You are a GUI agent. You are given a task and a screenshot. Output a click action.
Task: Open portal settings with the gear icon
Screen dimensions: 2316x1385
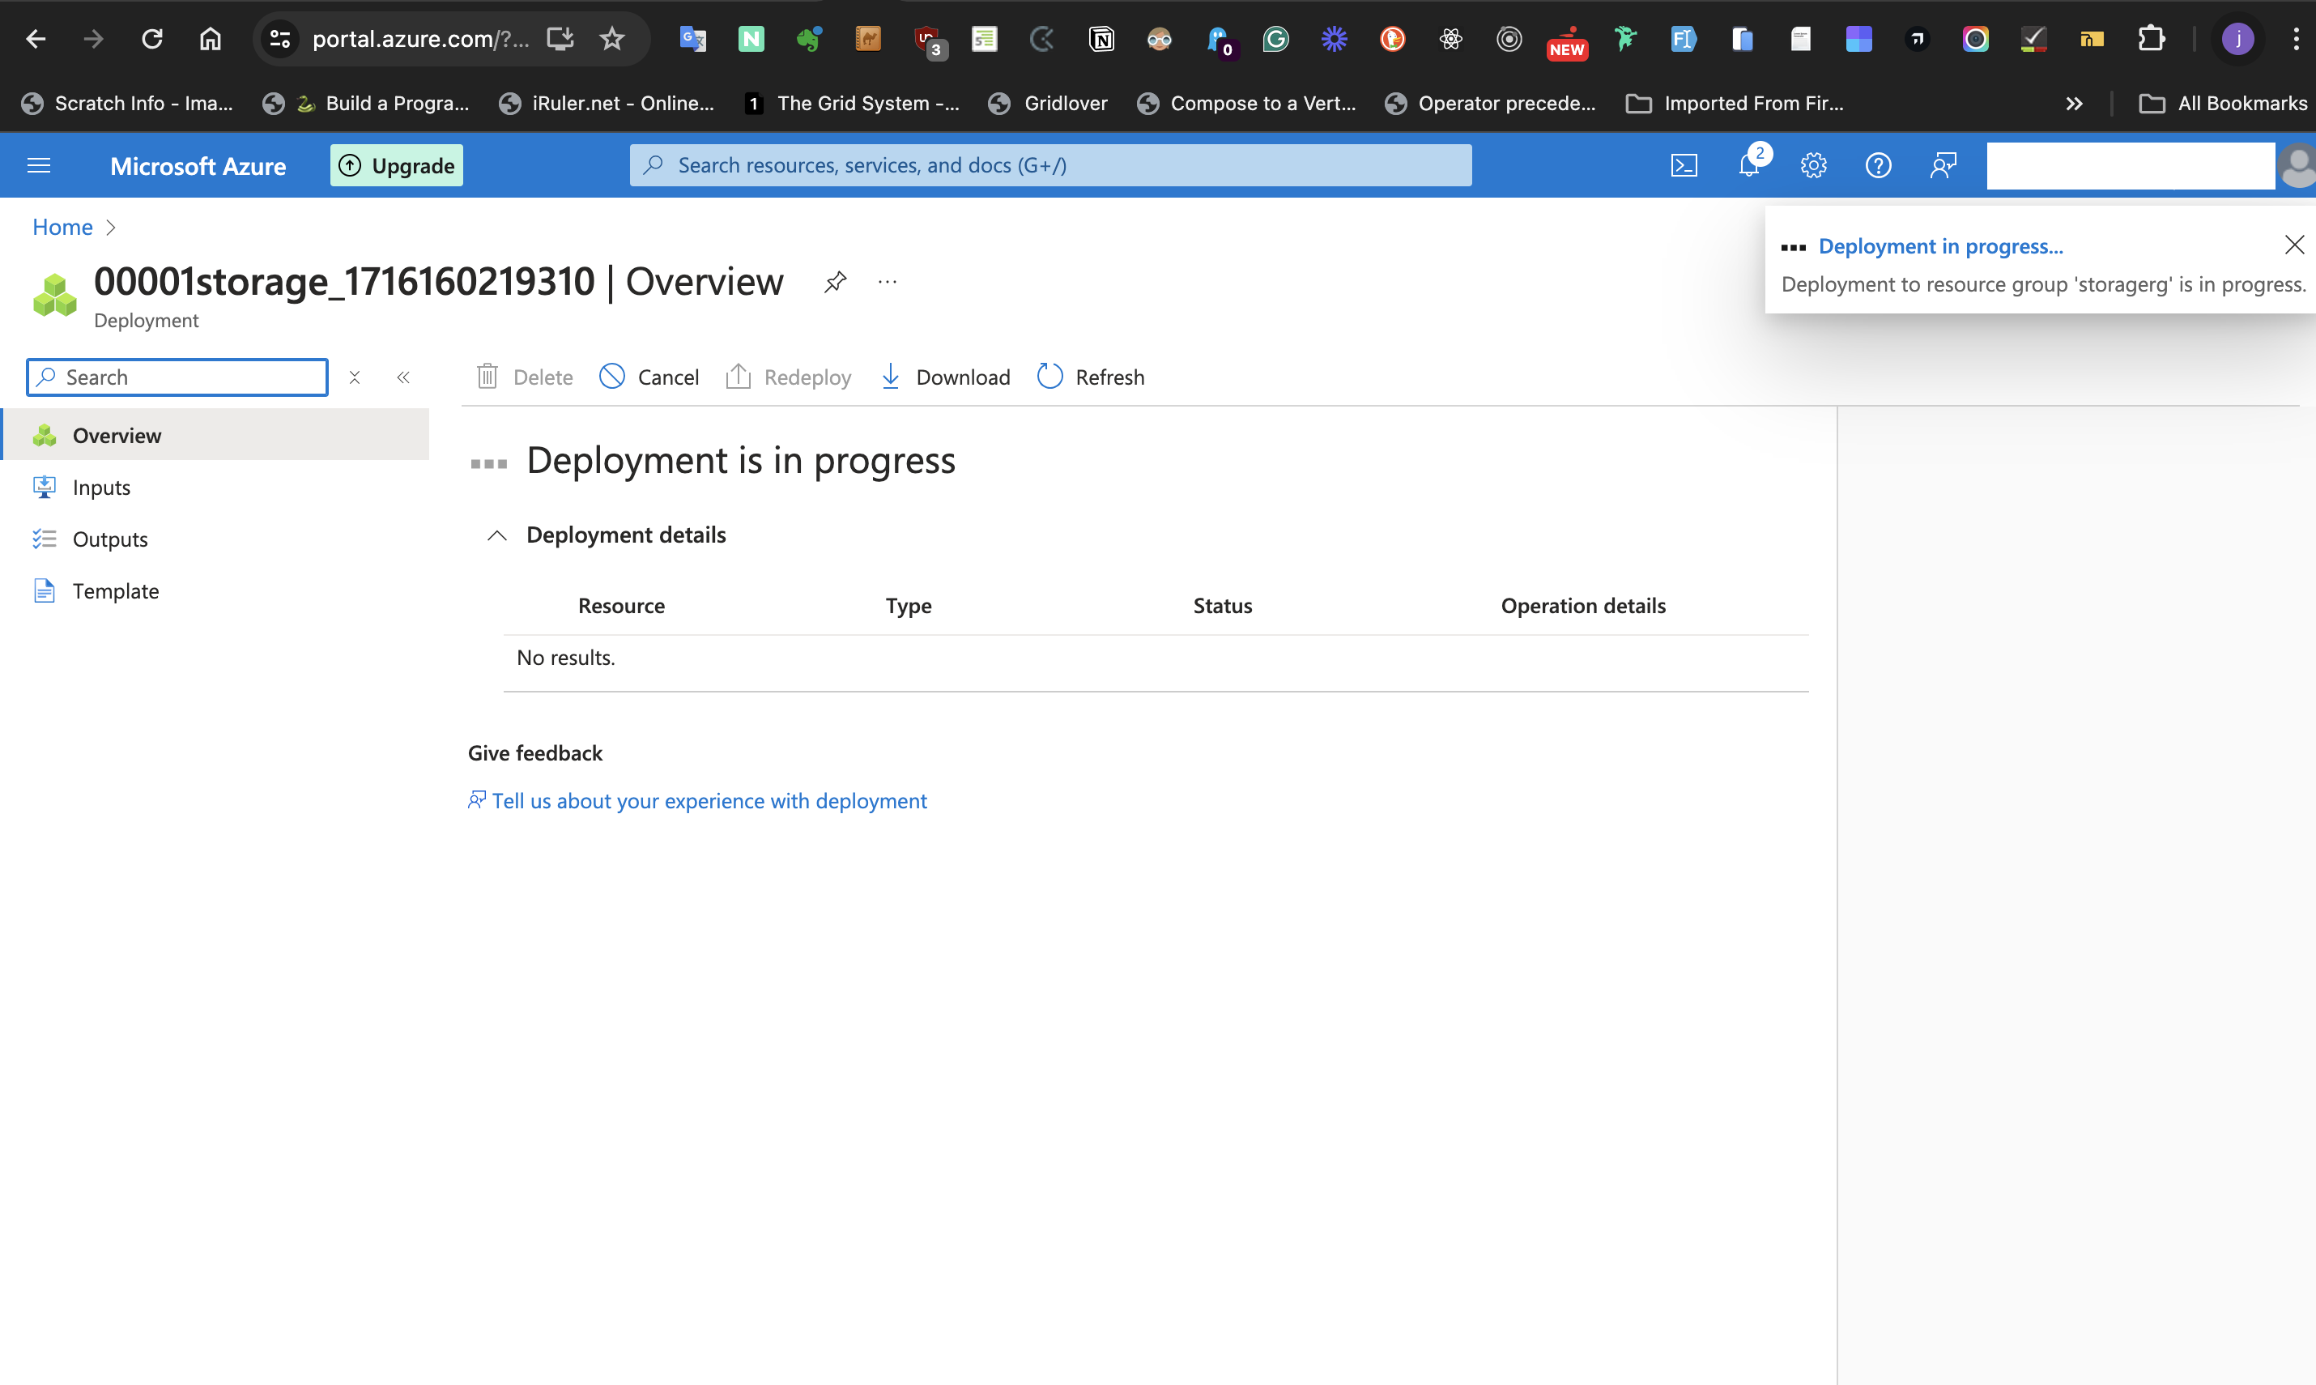click(x=1813, y=165)
